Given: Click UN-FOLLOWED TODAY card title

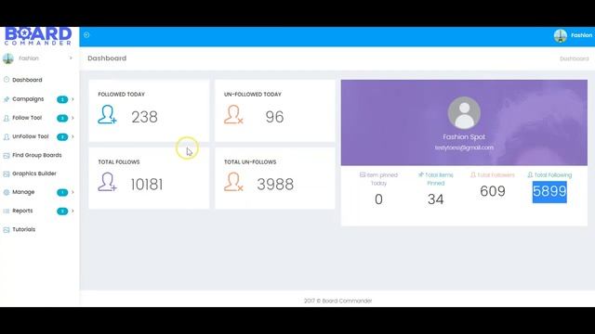Looking at the screenshot, I should (x=253, y=95).
